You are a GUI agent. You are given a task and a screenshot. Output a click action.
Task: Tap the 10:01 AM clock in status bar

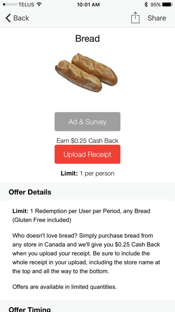[88, 4]
